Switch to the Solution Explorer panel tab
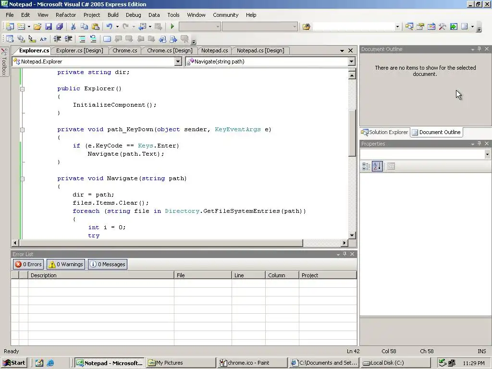Viewport: 492px width, 369px height. coord(385,132)
